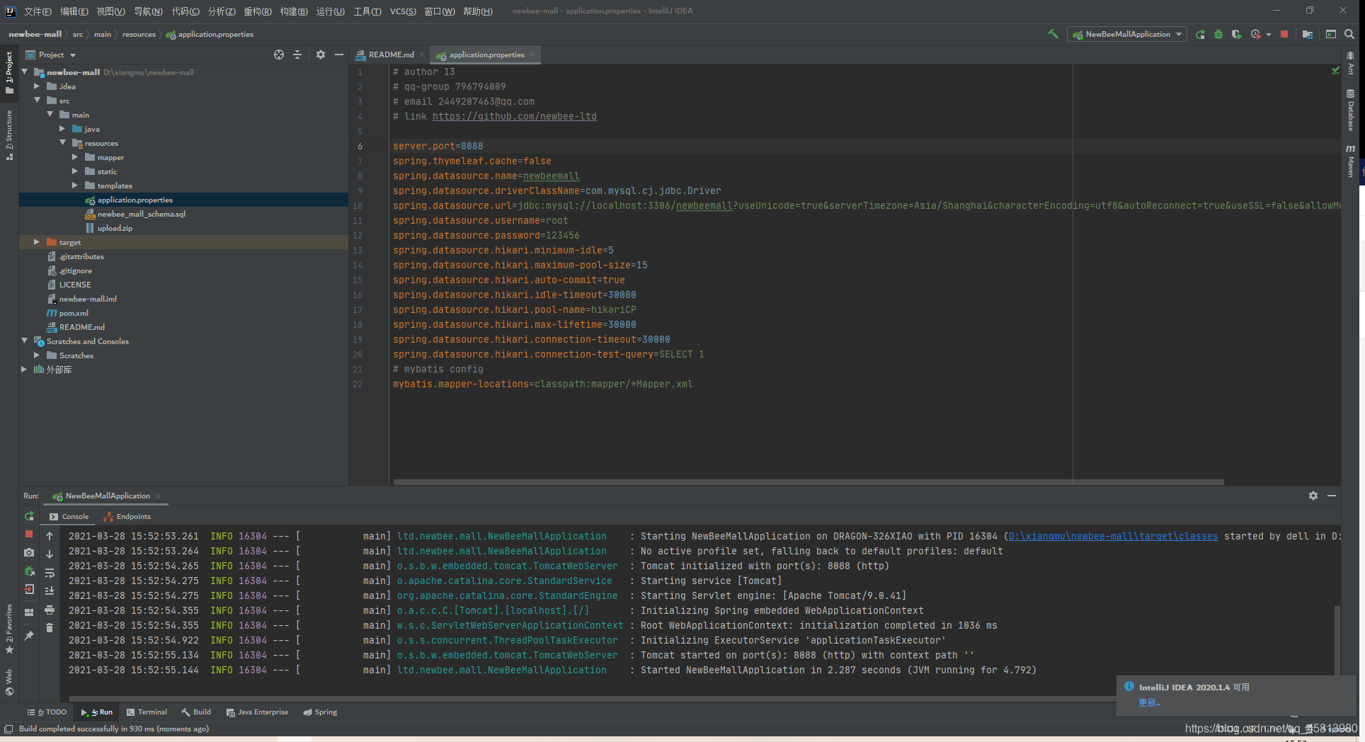Click the Build Project hammer icon

click(1053, 34)
